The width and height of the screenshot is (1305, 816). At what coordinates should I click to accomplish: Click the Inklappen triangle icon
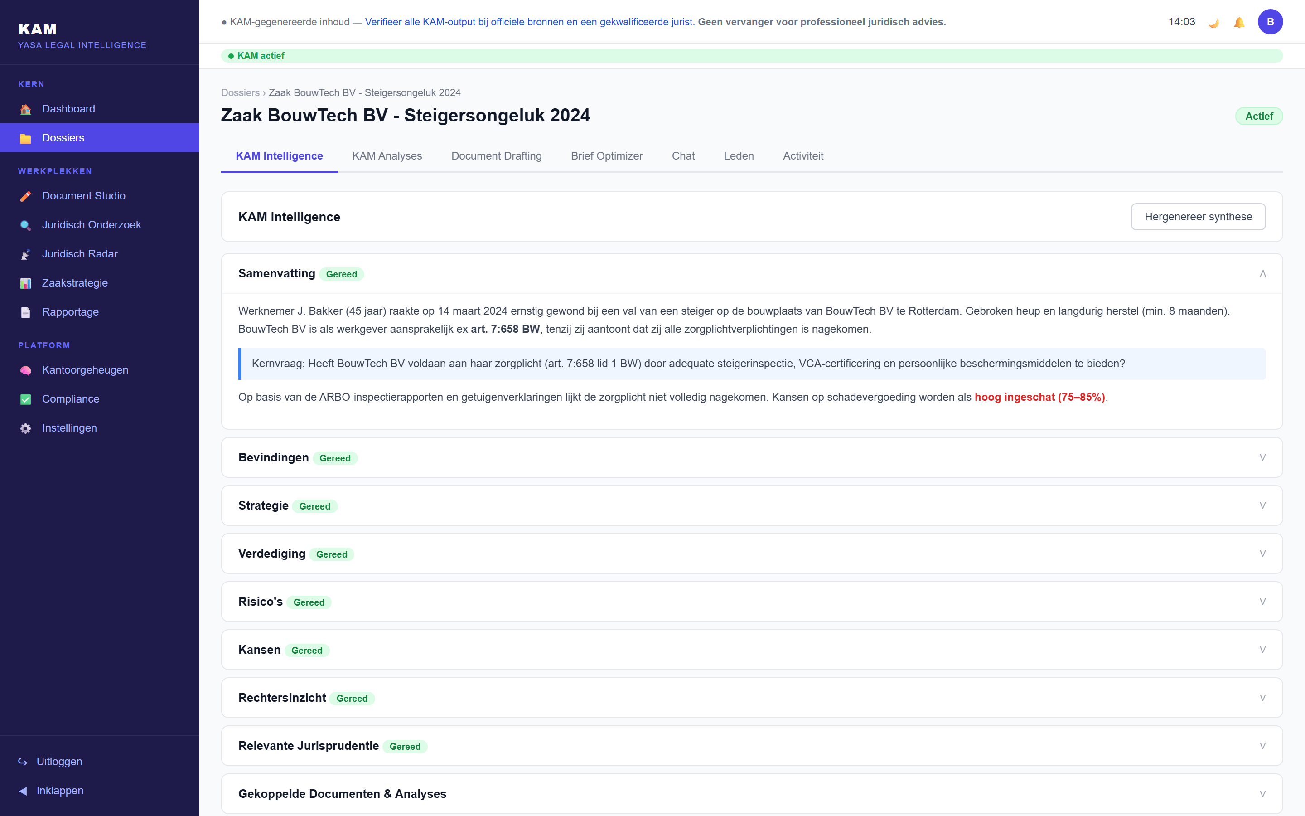click(23, 791)
